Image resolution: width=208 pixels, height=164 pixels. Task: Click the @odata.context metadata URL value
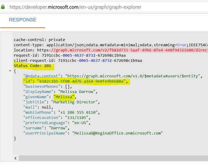pos(133,76)
